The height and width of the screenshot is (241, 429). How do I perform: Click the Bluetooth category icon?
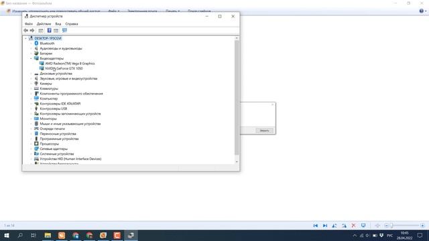[x=36, y=43]
